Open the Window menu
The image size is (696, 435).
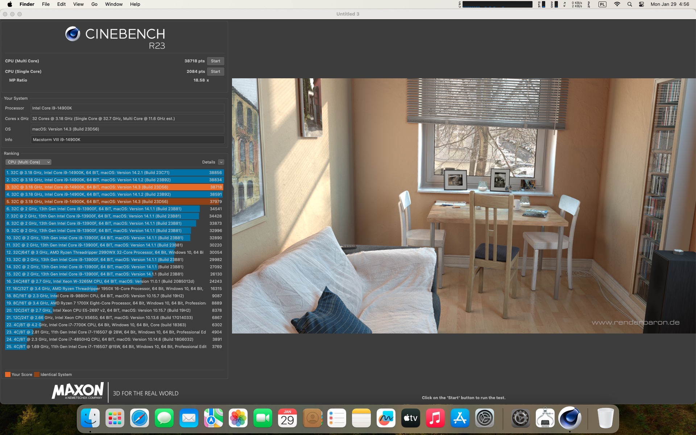pyautogui.click(x=114, y=4)
